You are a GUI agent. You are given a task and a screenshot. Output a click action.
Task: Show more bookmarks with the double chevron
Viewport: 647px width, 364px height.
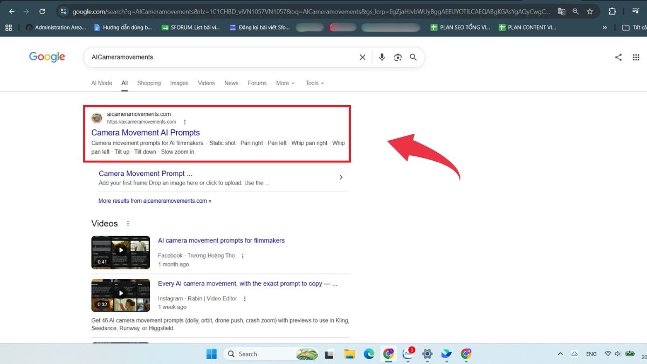click(604, 28)
